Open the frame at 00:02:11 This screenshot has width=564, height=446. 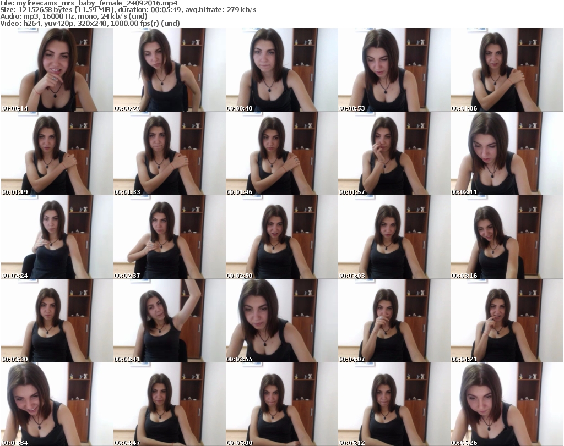coord(506,154)
